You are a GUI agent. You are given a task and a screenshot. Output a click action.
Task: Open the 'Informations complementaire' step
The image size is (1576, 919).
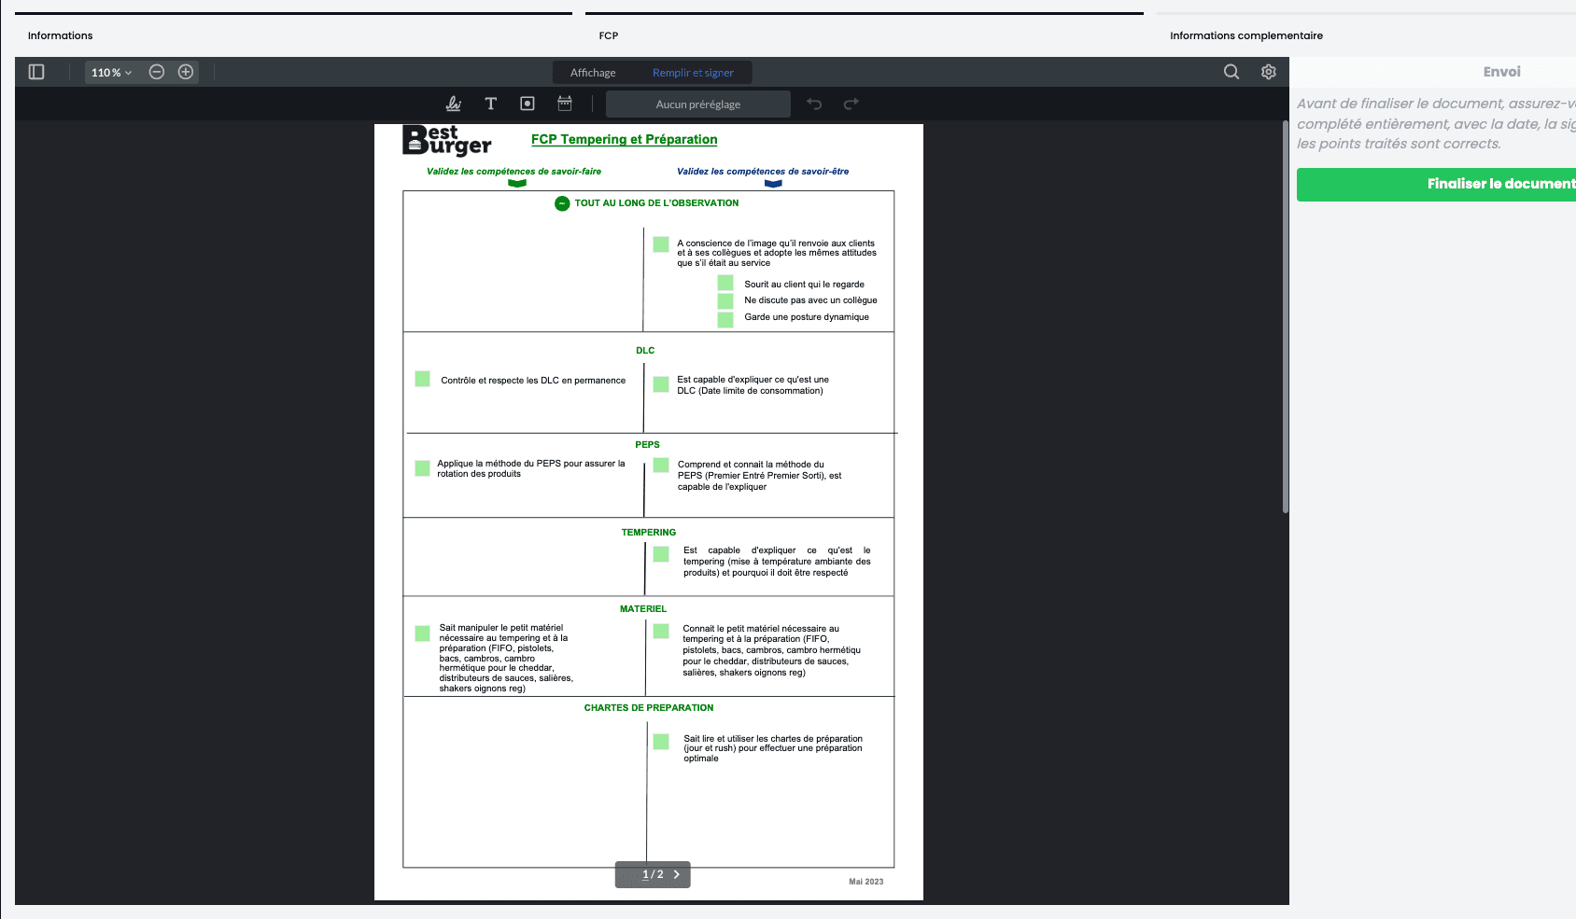point(1245,35)
